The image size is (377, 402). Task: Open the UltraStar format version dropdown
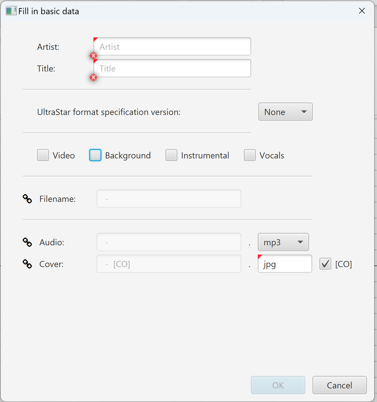tap(285, 112)
